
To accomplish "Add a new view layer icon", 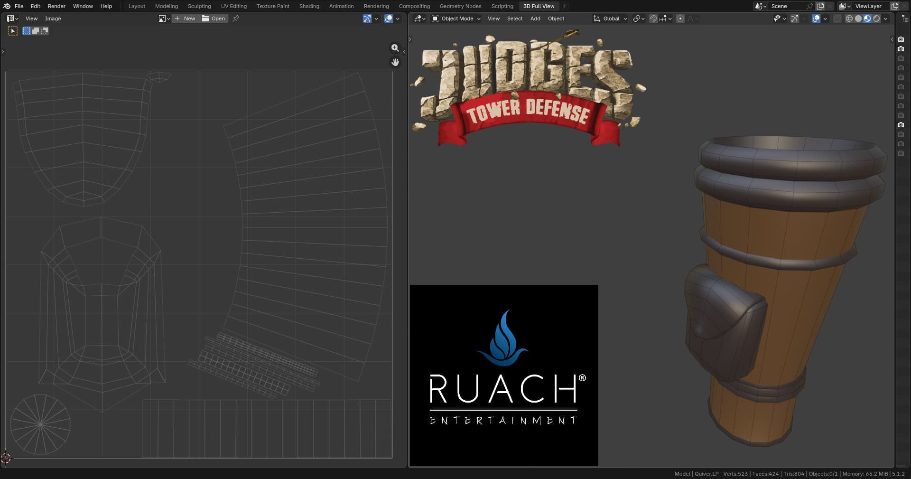I will tap(895, 6).
